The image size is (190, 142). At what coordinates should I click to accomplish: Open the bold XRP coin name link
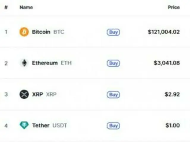37,94
